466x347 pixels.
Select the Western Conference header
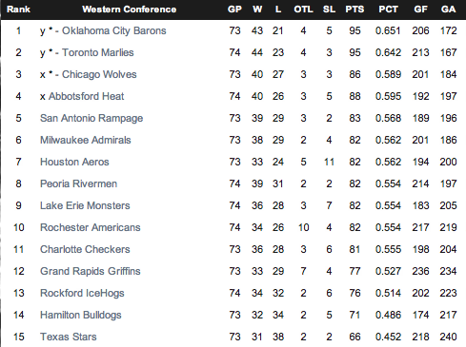tap(130, 10)
